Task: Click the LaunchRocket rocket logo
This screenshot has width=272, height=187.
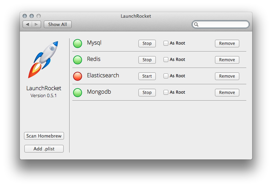Action: click(43, 60)
